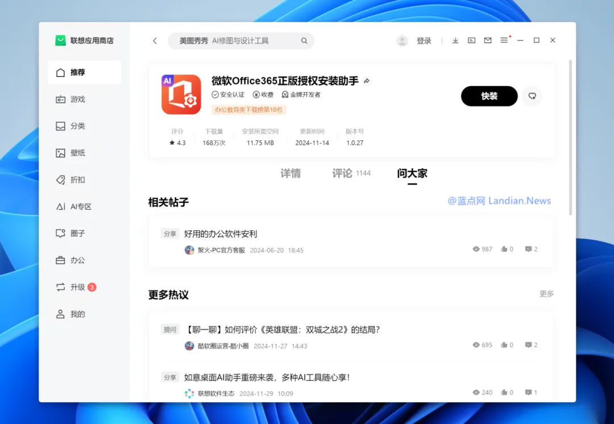Image resolution: width=614 pixels, height=424 pixels.
Task: Switch to the 详情 tab
Action: click(x=291, y=173)
